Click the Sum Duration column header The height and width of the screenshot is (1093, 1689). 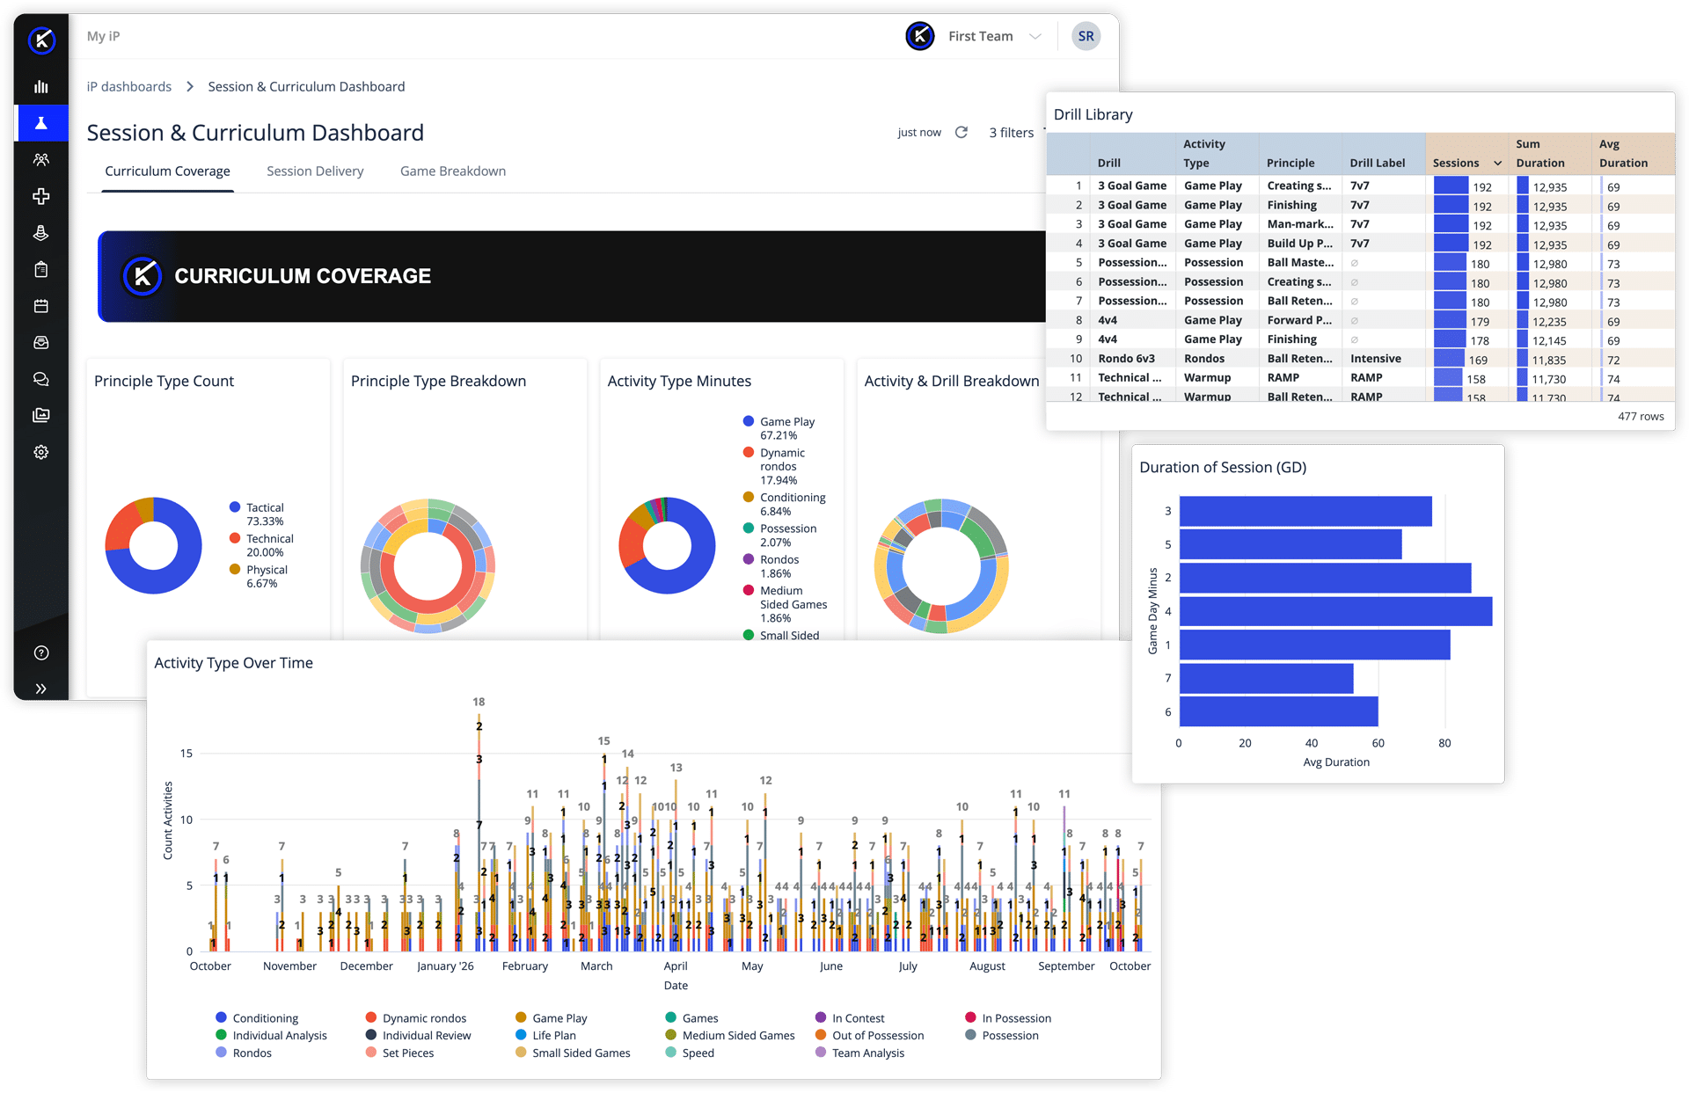1539,154
